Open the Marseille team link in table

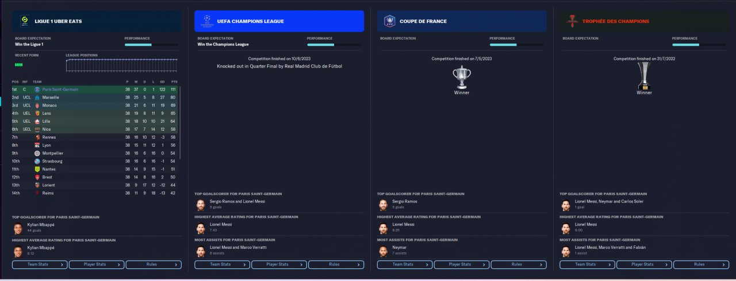(x=51, y=97)
